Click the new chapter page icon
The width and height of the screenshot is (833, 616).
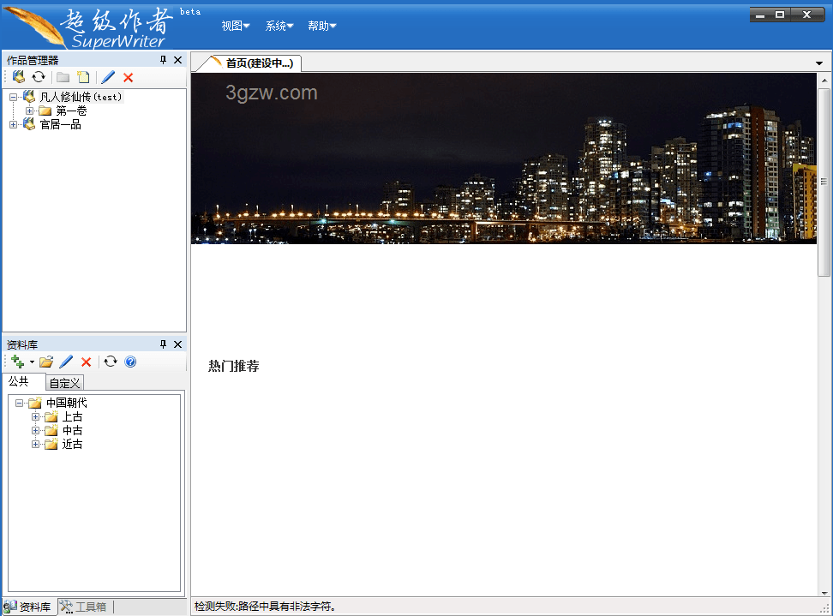pos(83,77)
